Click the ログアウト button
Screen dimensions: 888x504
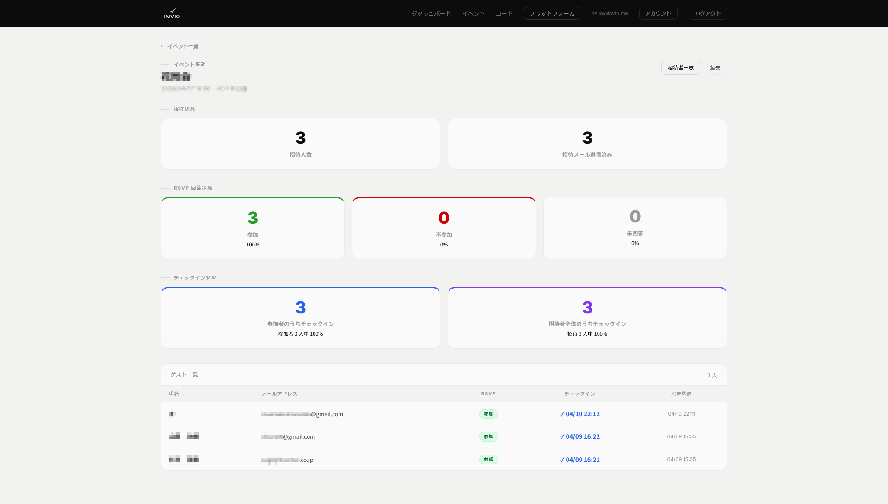tap(707, 13)
